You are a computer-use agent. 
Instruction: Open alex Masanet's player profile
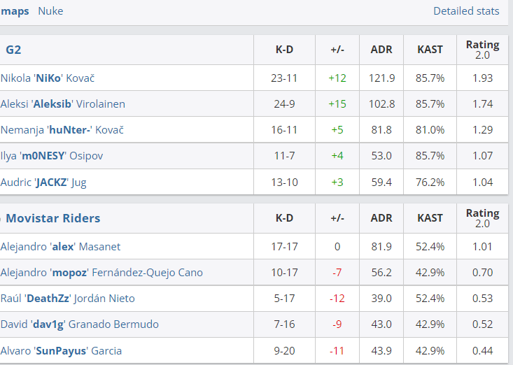click(x=60, y=246)
